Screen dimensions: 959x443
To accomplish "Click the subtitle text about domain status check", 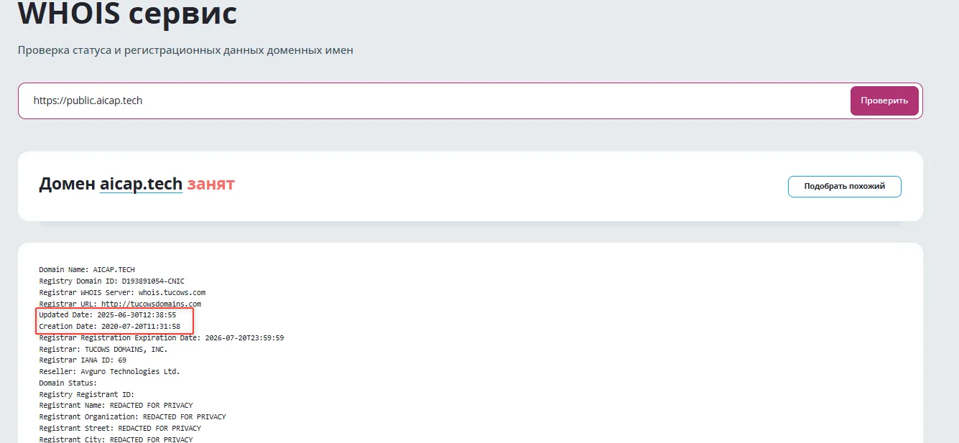I will click(x=185, y=51).
